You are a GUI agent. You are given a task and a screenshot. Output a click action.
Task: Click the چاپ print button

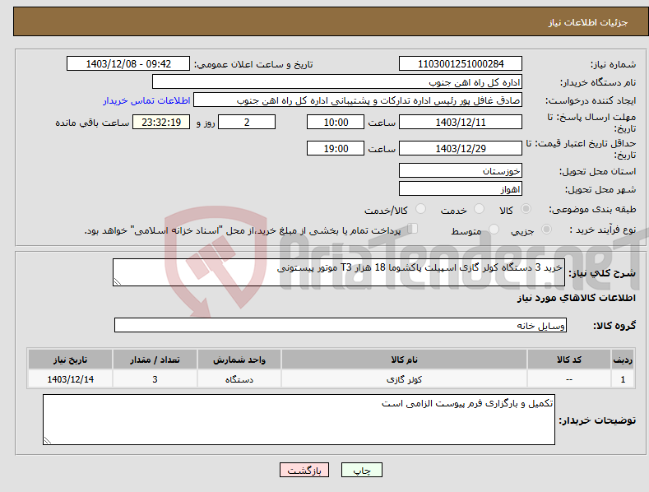362,470
